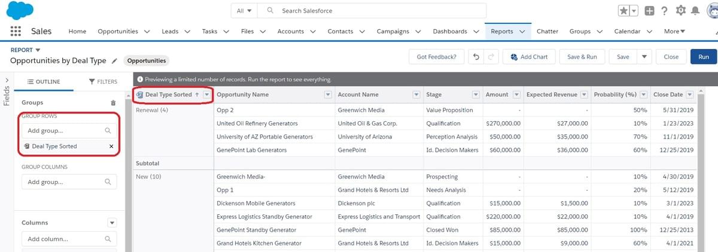Click the Express Logistics Standby Generator cell

coord(274,217)
